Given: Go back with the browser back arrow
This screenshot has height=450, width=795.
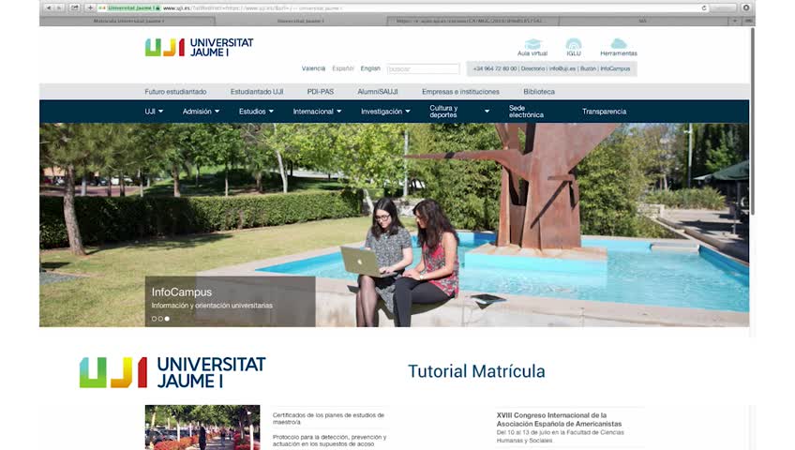Looking at the screenshot, I should 49,8.
